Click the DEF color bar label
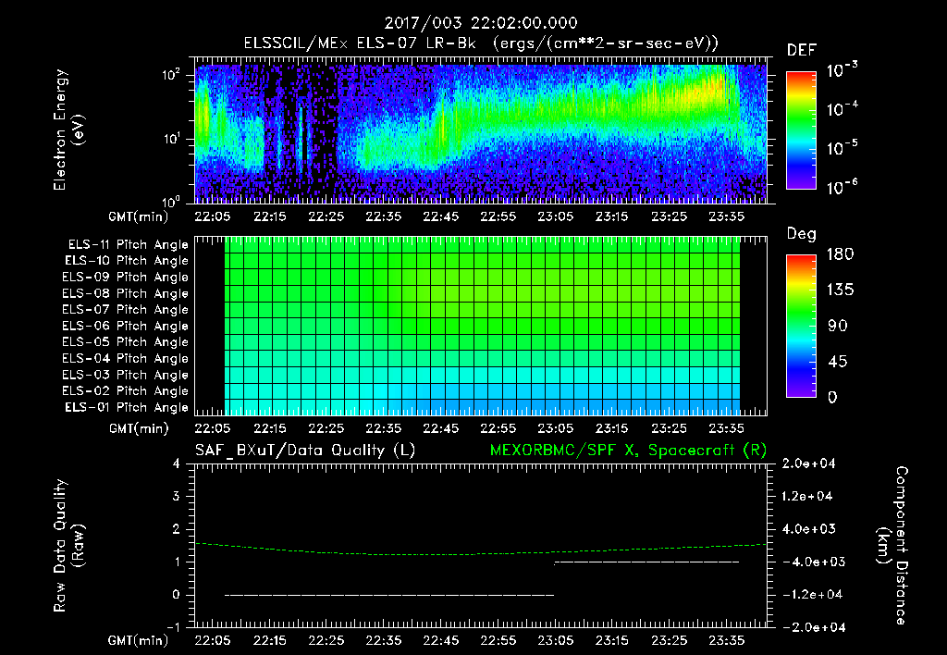The height and width of the screenshot is (655, 947). pyautogui.click(x=802, y=50)
